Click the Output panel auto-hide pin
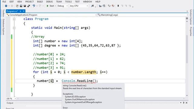This screenshot has height=109, width=194. [184, 103]
